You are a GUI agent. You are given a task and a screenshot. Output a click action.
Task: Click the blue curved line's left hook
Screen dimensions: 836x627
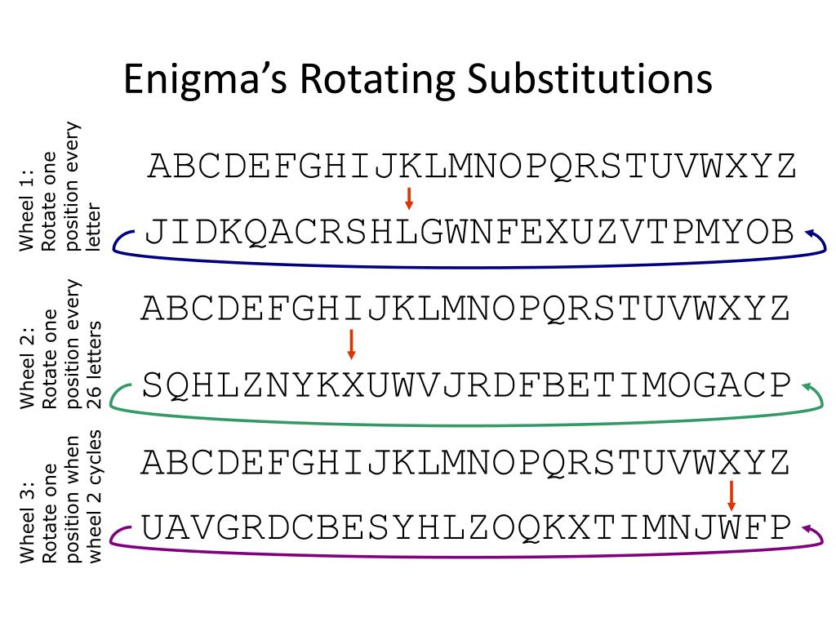[x=122, y=241]
